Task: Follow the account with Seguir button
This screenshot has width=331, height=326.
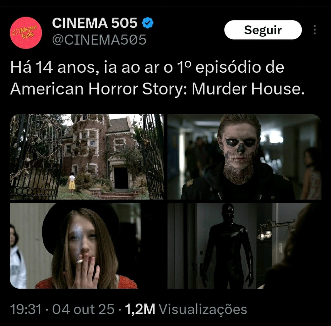Action: pyautogui.click(x=263, y=30)
